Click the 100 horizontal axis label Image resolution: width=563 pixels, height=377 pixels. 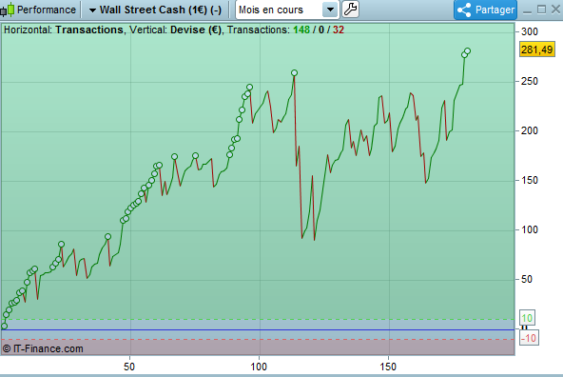click(x=259, y=367)
